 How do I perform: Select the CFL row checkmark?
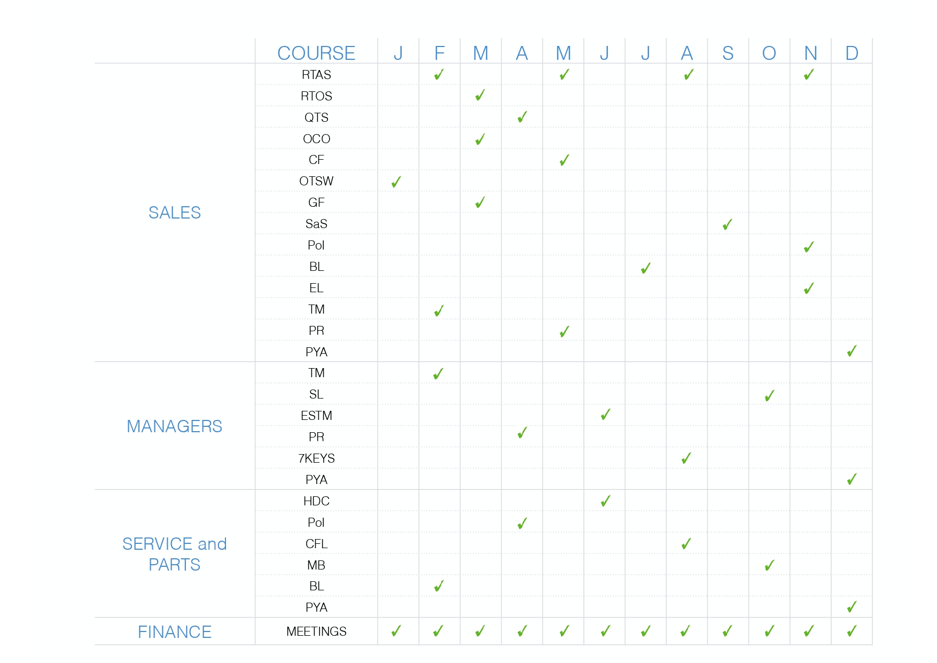click(686, 544)
